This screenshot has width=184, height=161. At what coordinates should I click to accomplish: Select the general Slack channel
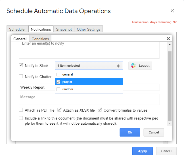click(58, 74)
